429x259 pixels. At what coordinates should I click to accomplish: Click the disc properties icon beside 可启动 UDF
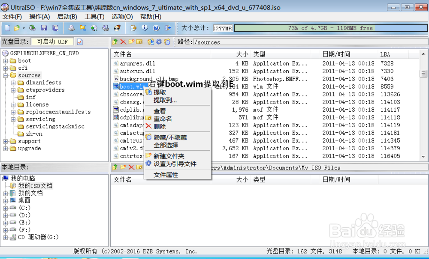[x=80, y=42]
